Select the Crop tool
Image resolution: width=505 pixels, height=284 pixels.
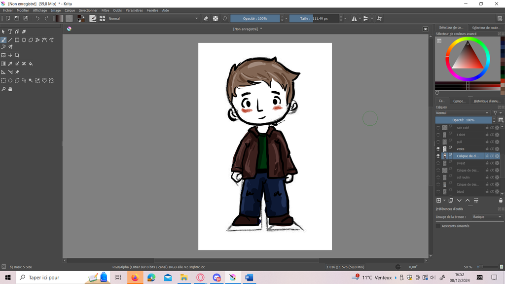(x=17, y=55)
